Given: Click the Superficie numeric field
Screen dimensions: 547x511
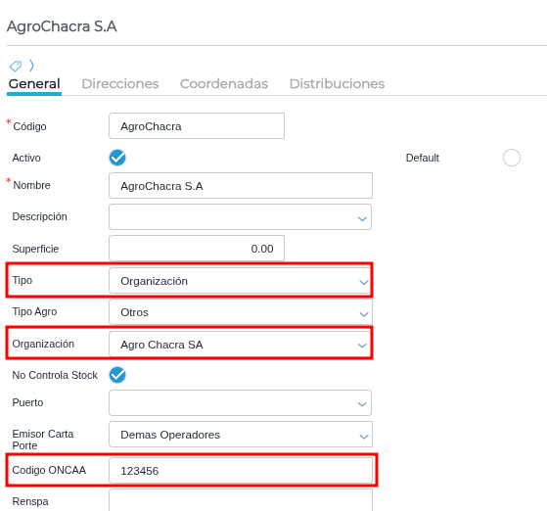Looking at the screenshot, I should 197,249.
